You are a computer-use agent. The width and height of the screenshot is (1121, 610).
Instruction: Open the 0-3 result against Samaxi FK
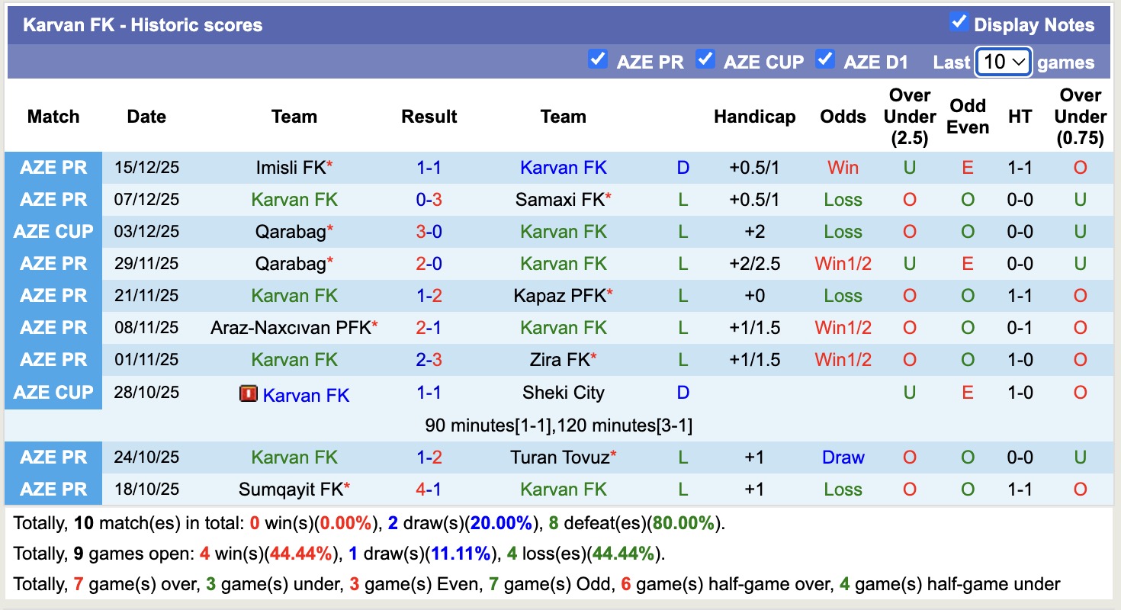tap(429, 200)
